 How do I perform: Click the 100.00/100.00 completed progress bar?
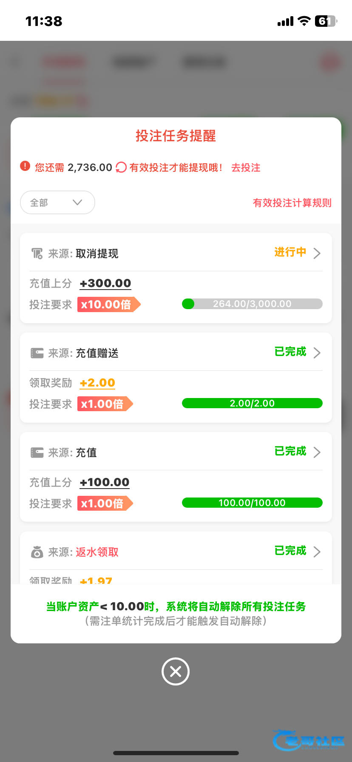click(252, 503)
